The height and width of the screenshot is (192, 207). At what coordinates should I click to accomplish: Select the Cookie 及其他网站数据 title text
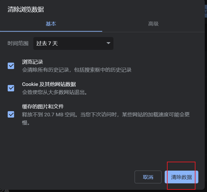coord(49,84)
